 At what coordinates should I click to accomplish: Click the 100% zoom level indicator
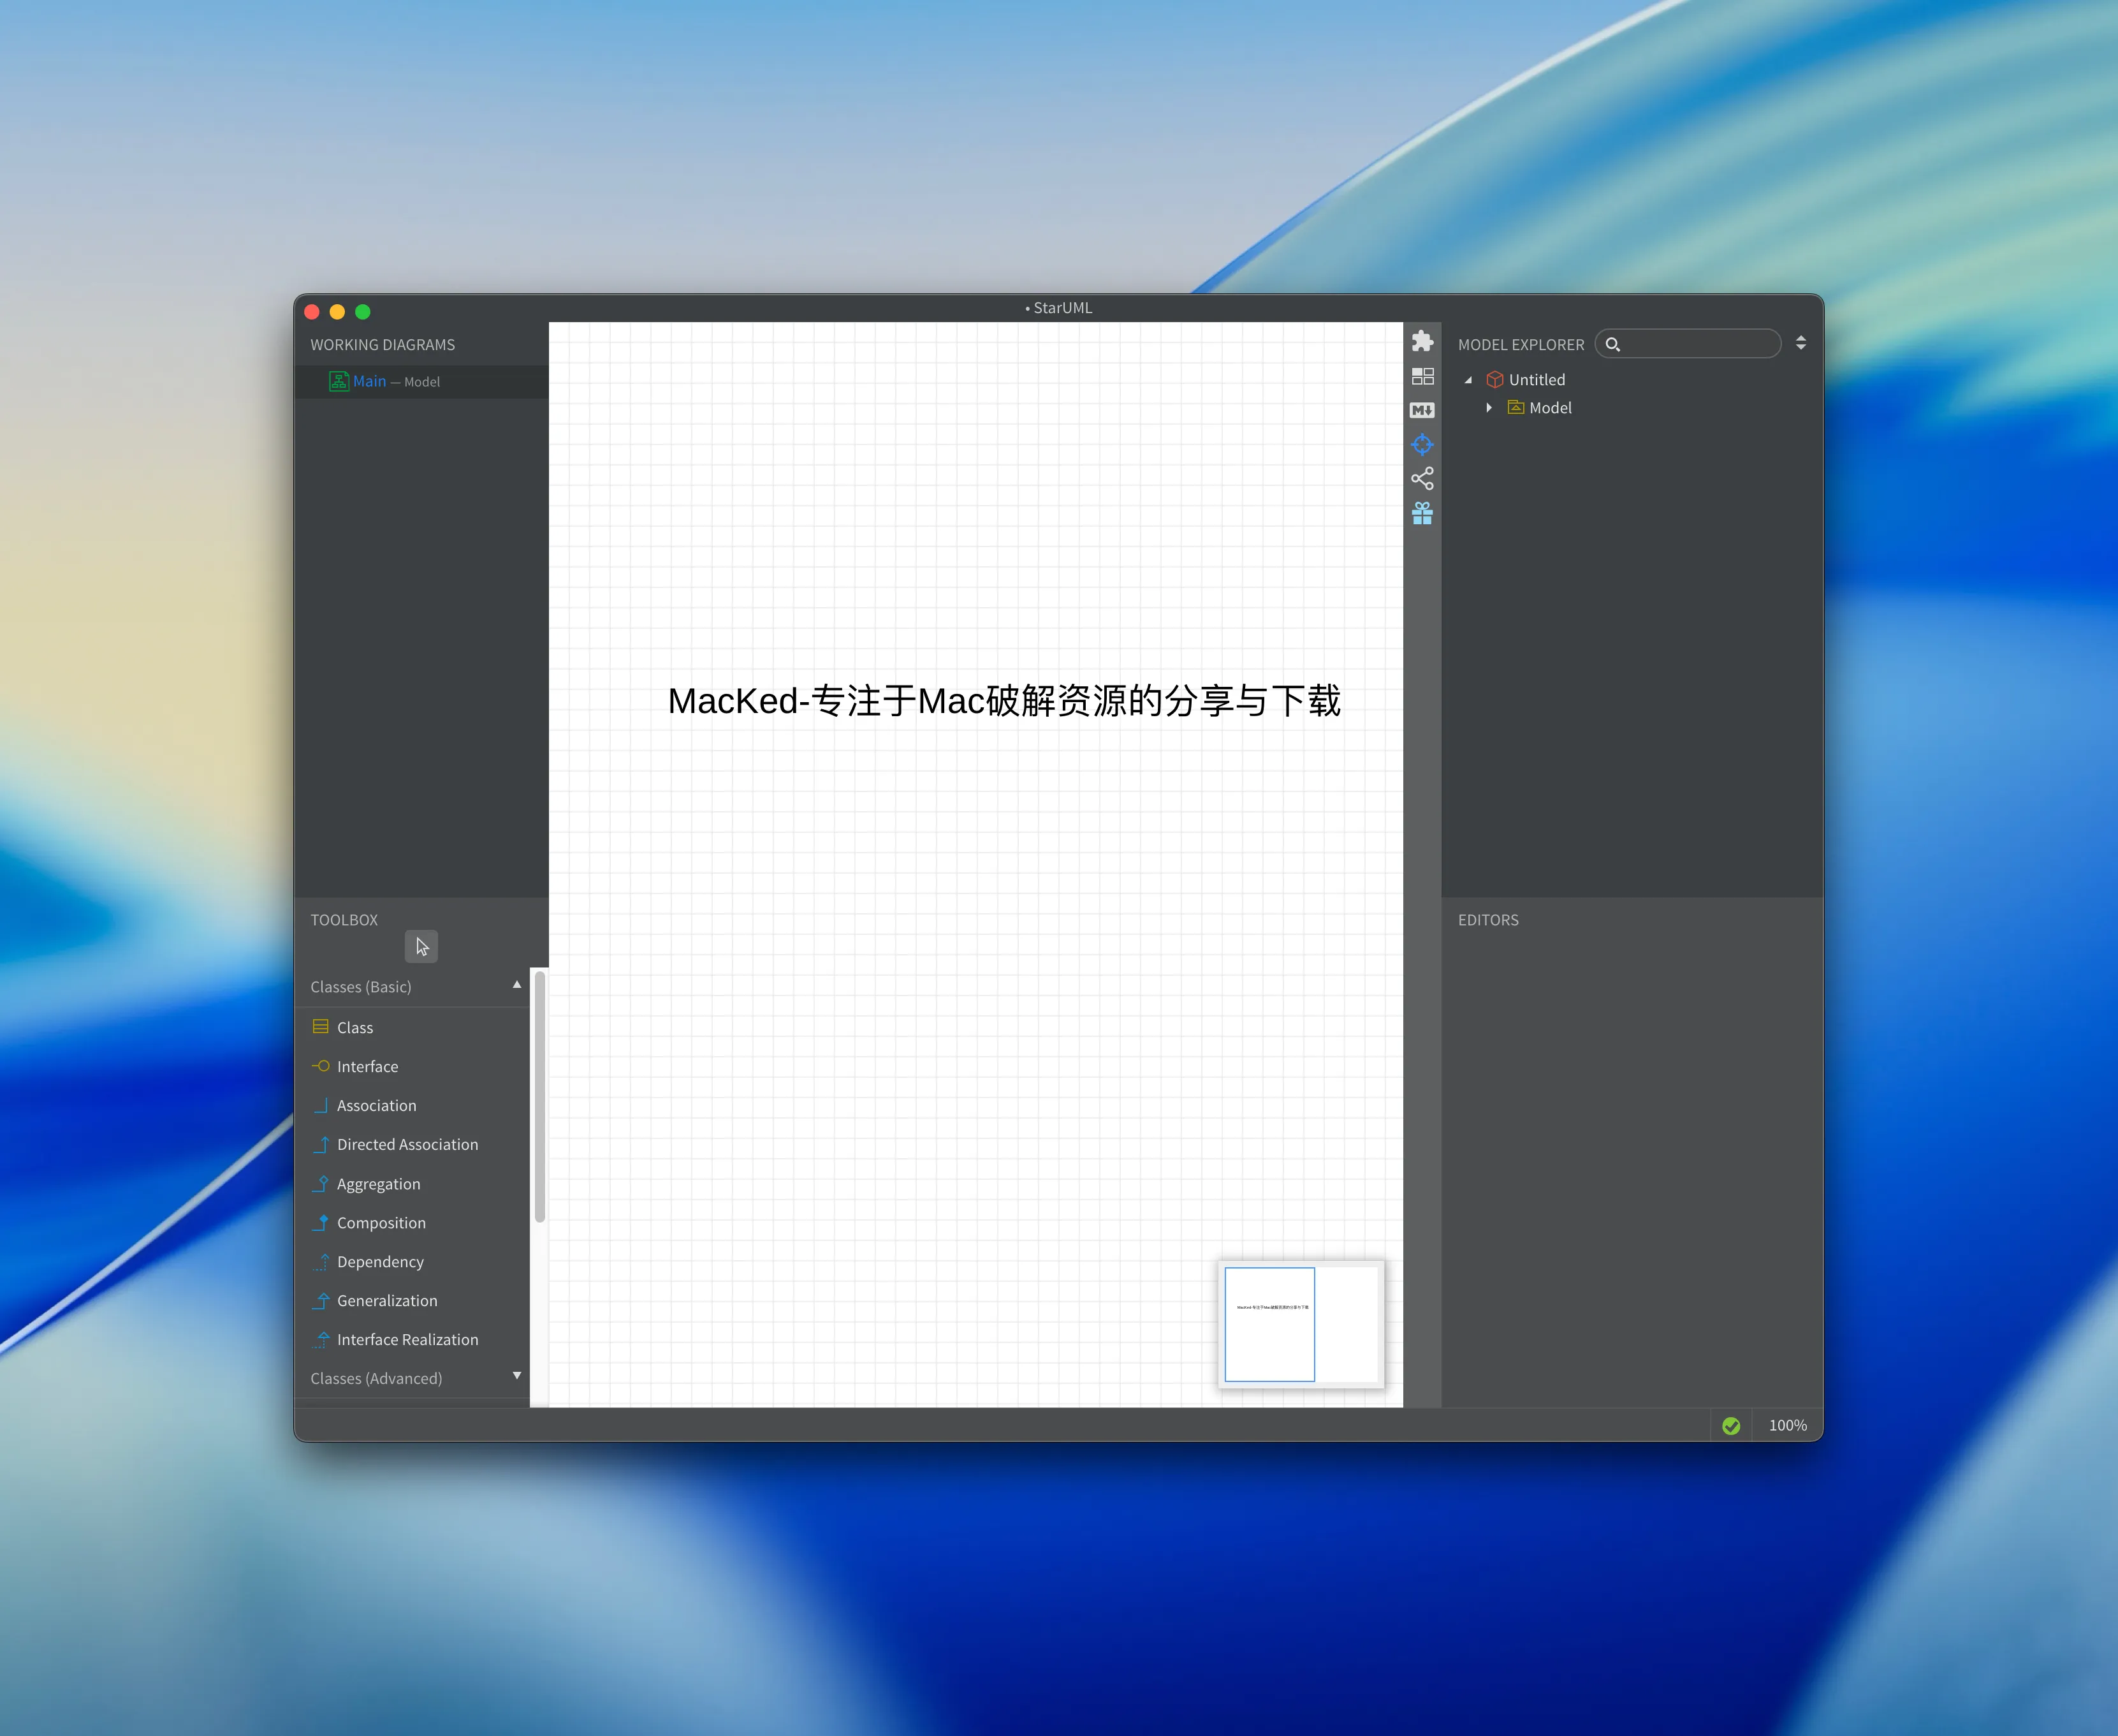(1787, 1425)
